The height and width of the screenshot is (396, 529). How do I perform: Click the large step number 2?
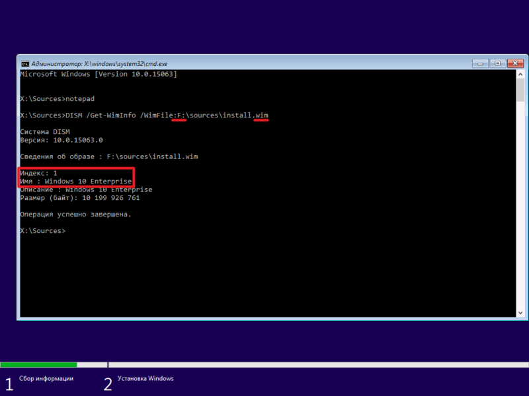[108, 384]
